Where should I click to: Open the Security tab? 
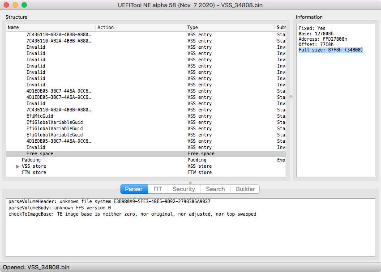(x=184, y=189)
